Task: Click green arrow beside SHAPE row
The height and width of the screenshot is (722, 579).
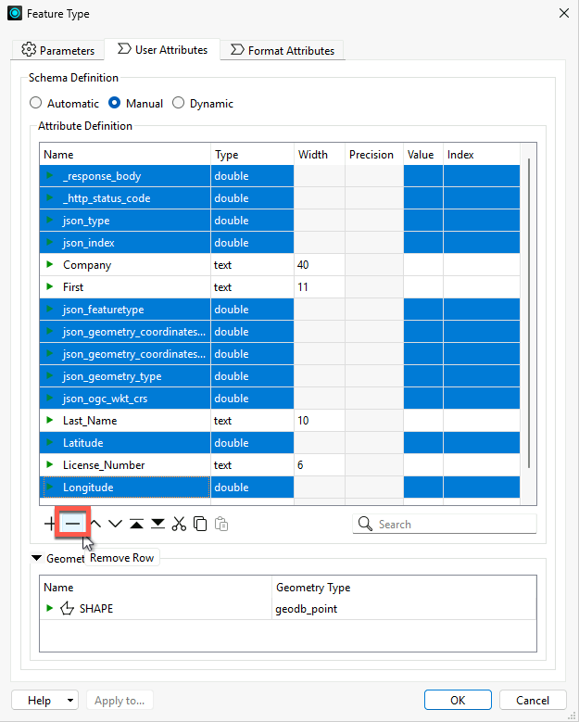Action: [x=50, y=608]
